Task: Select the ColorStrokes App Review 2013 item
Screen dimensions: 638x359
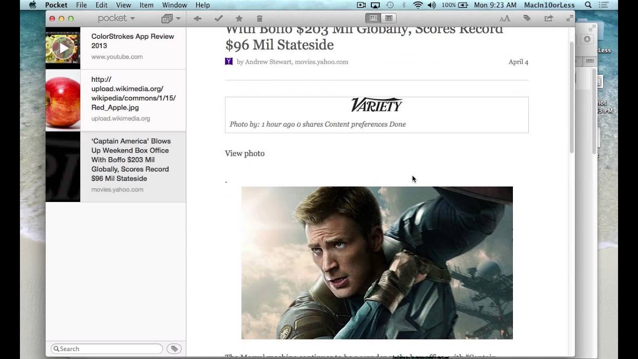Action: pos(116,48)
